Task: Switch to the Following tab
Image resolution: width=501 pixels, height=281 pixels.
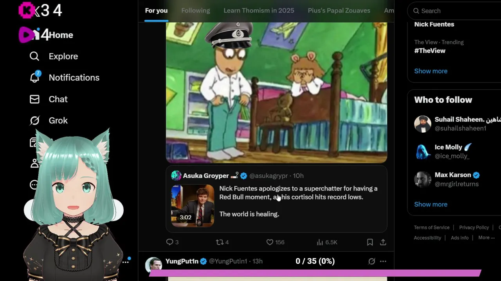Action: (x=196, y=11)
